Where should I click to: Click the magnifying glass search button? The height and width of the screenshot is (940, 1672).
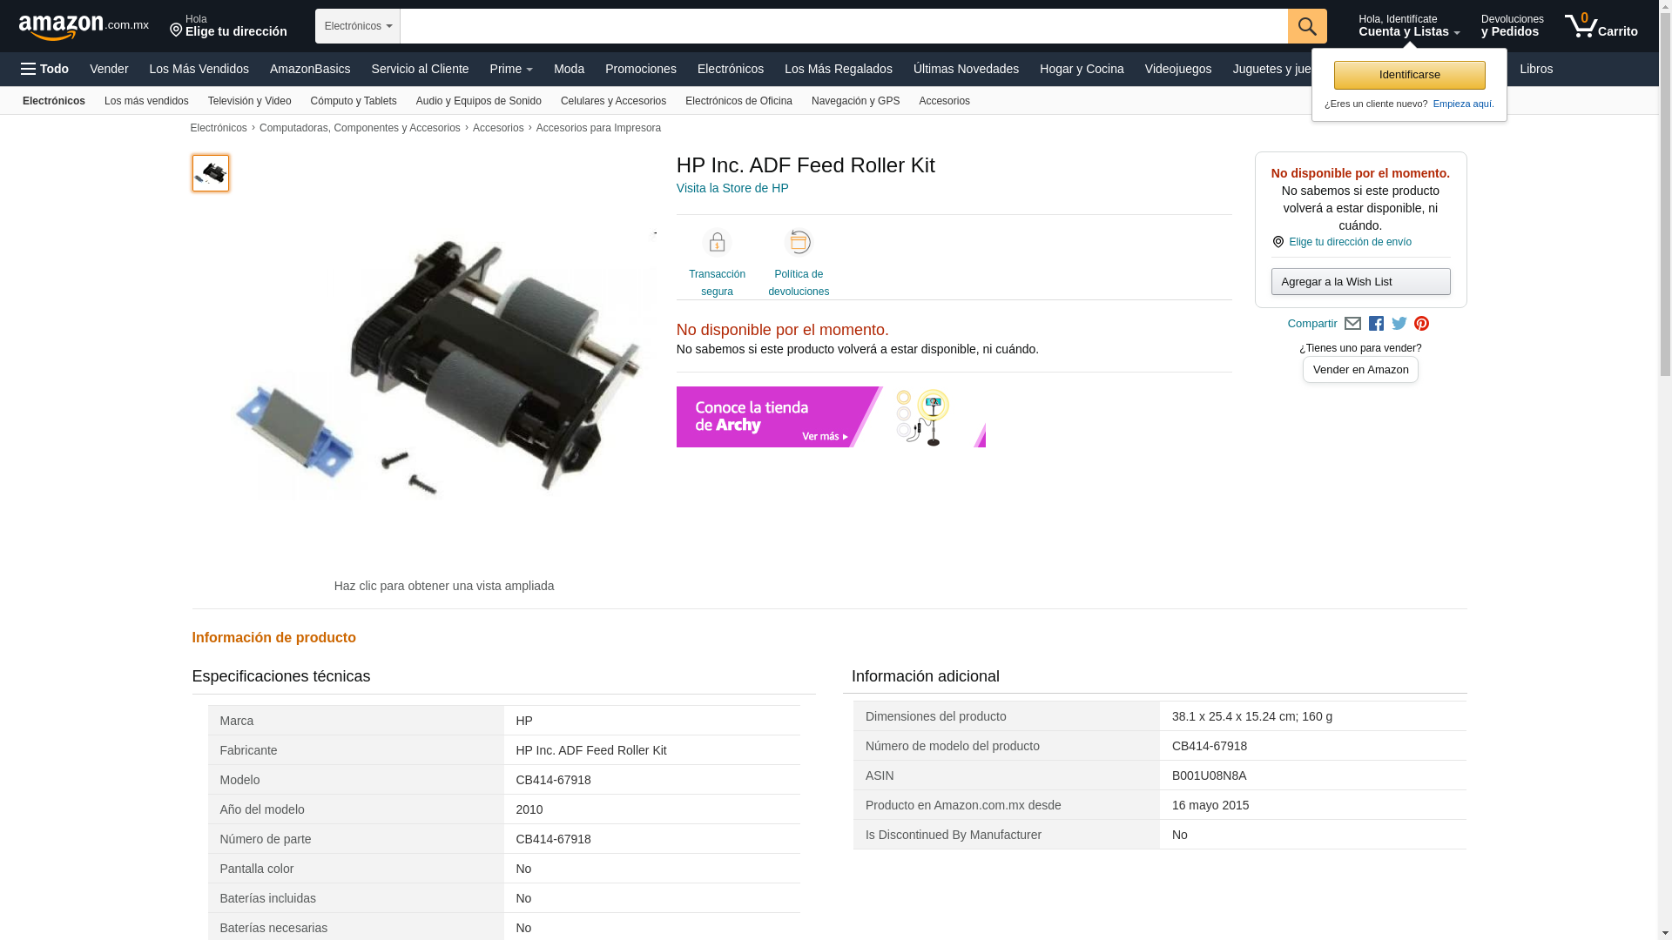pyautogui.click(x=1307, y=26)
